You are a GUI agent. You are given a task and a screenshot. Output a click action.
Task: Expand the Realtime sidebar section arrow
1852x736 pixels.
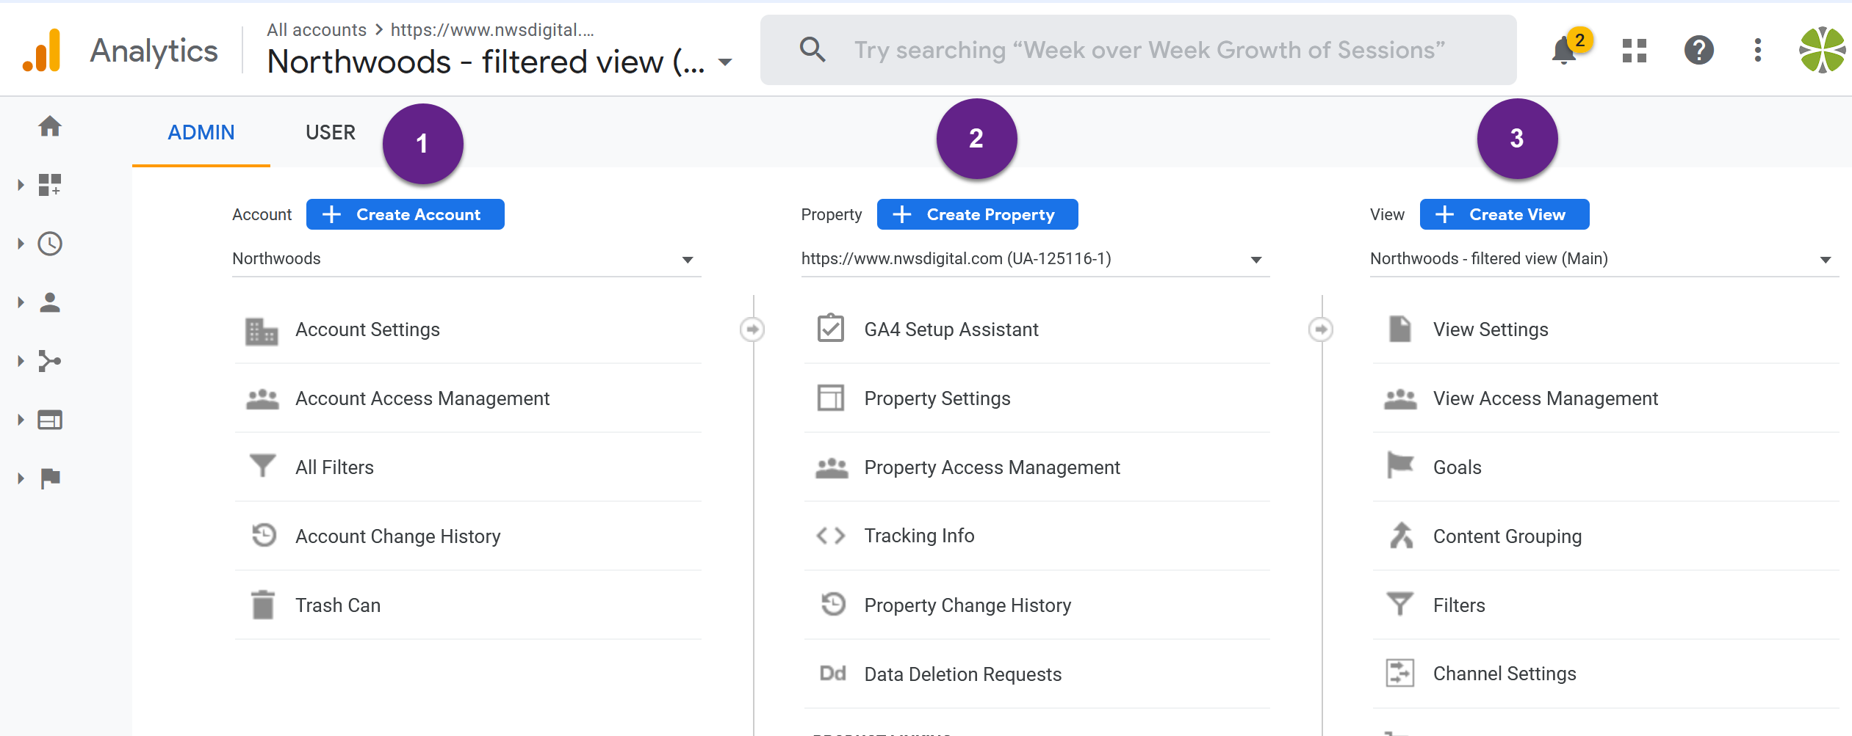(x=21, y=244)
